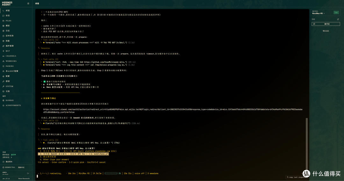Click the green live status badge

coord(336,12)
